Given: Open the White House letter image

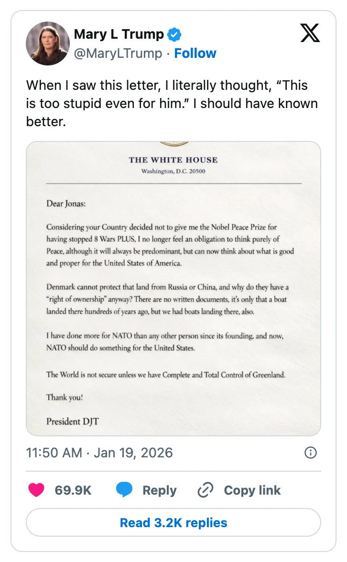Looking at the screenshot, I should coord(173,287).
